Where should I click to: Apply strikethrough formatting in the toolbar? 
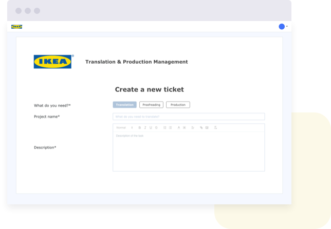coord(156,127)
